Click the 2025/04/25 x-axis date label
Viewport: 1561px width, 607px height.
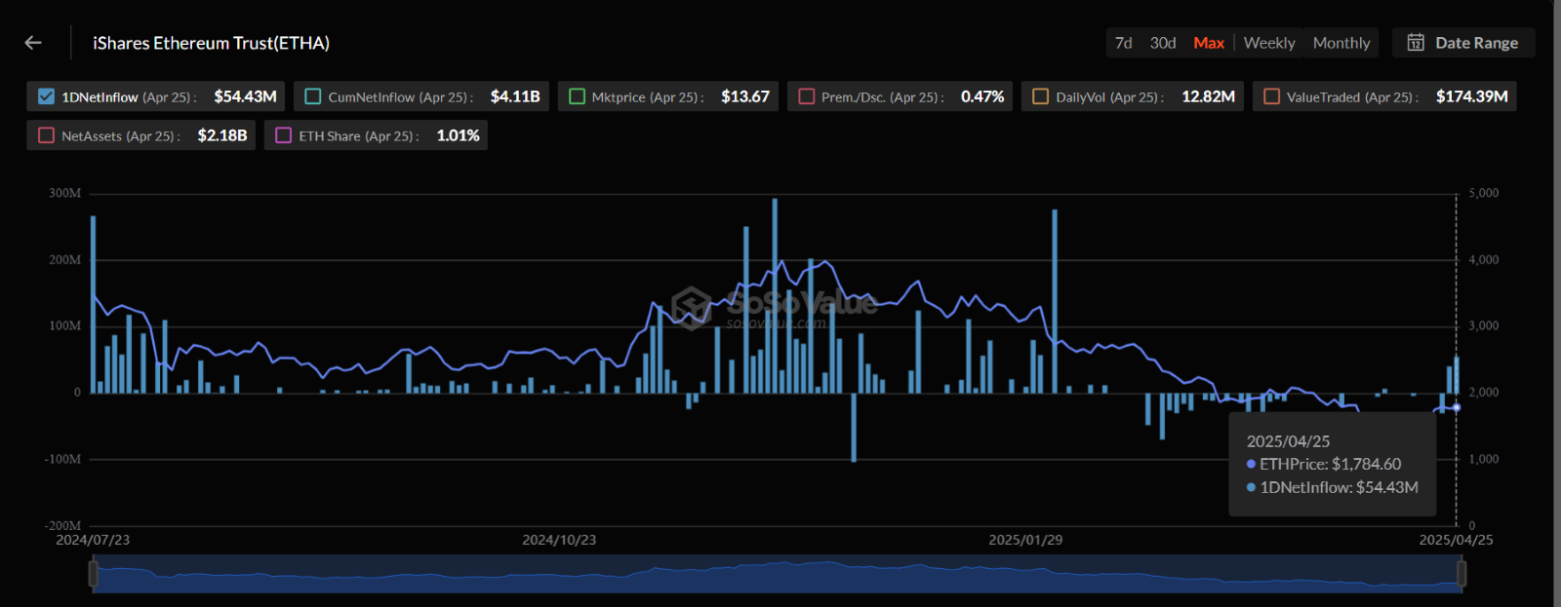click(1456, 540)
